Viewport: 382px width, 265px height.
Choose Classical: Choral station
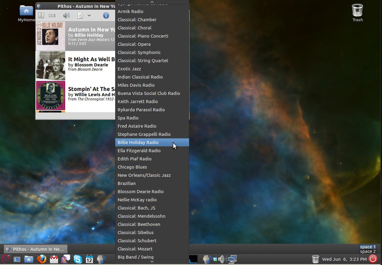click(152, 28)
